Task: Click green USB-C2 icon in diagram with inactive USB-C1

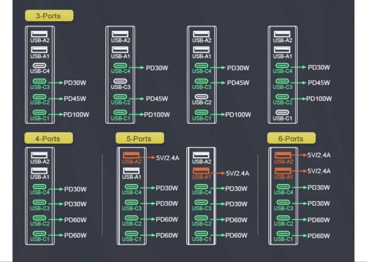Action: click(282, 97)
